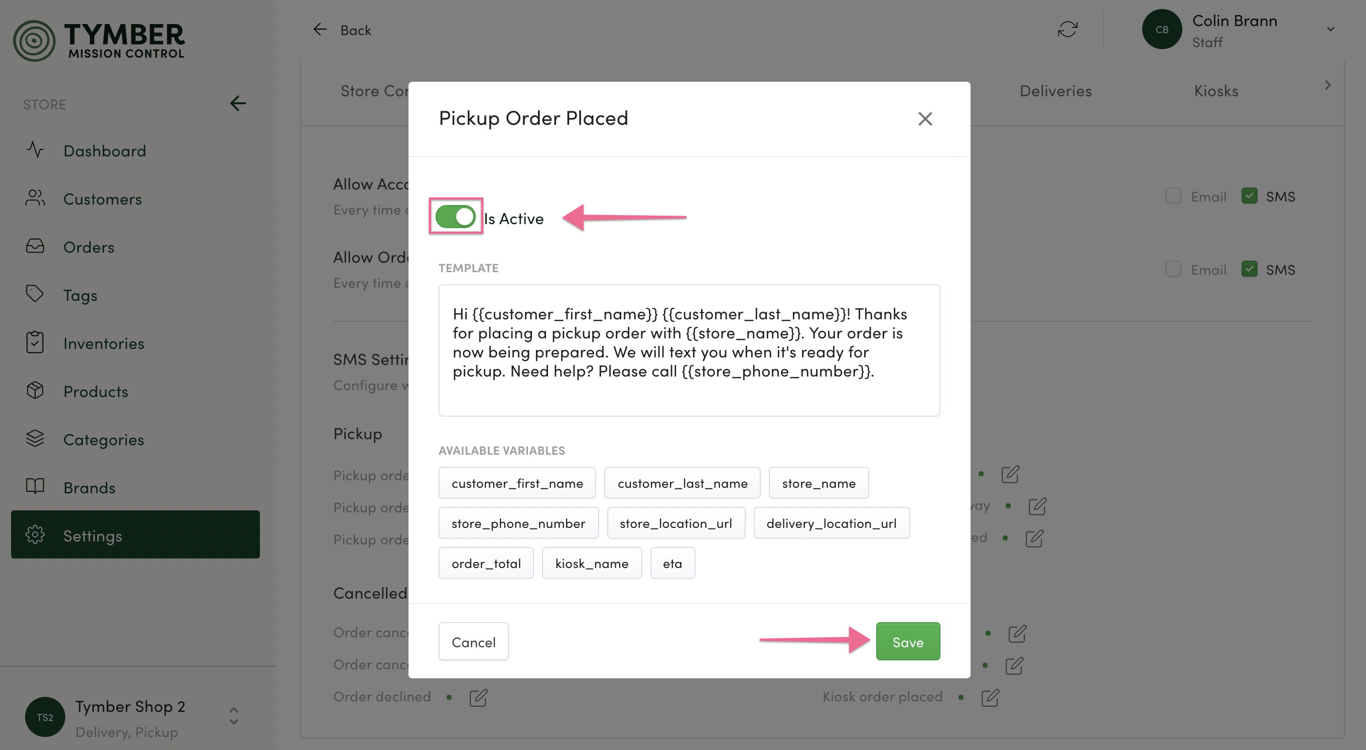The width and height of the screenshot is (1366, 750).
Task: Collapse the Store sidebar with arrow
Action: (237, 103)
